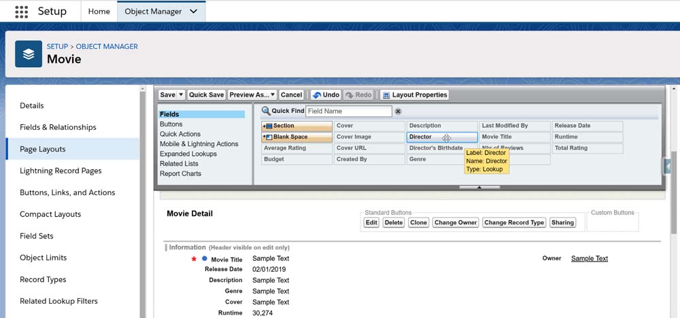Open the Preview As dropdown
The height and width of the screenshot is (318, 680).
[x=252, y=95]
